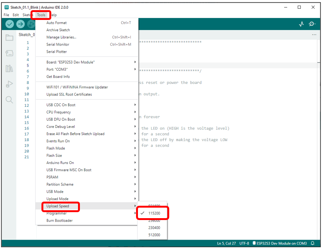Select Archive Sketch menu item

87,30
